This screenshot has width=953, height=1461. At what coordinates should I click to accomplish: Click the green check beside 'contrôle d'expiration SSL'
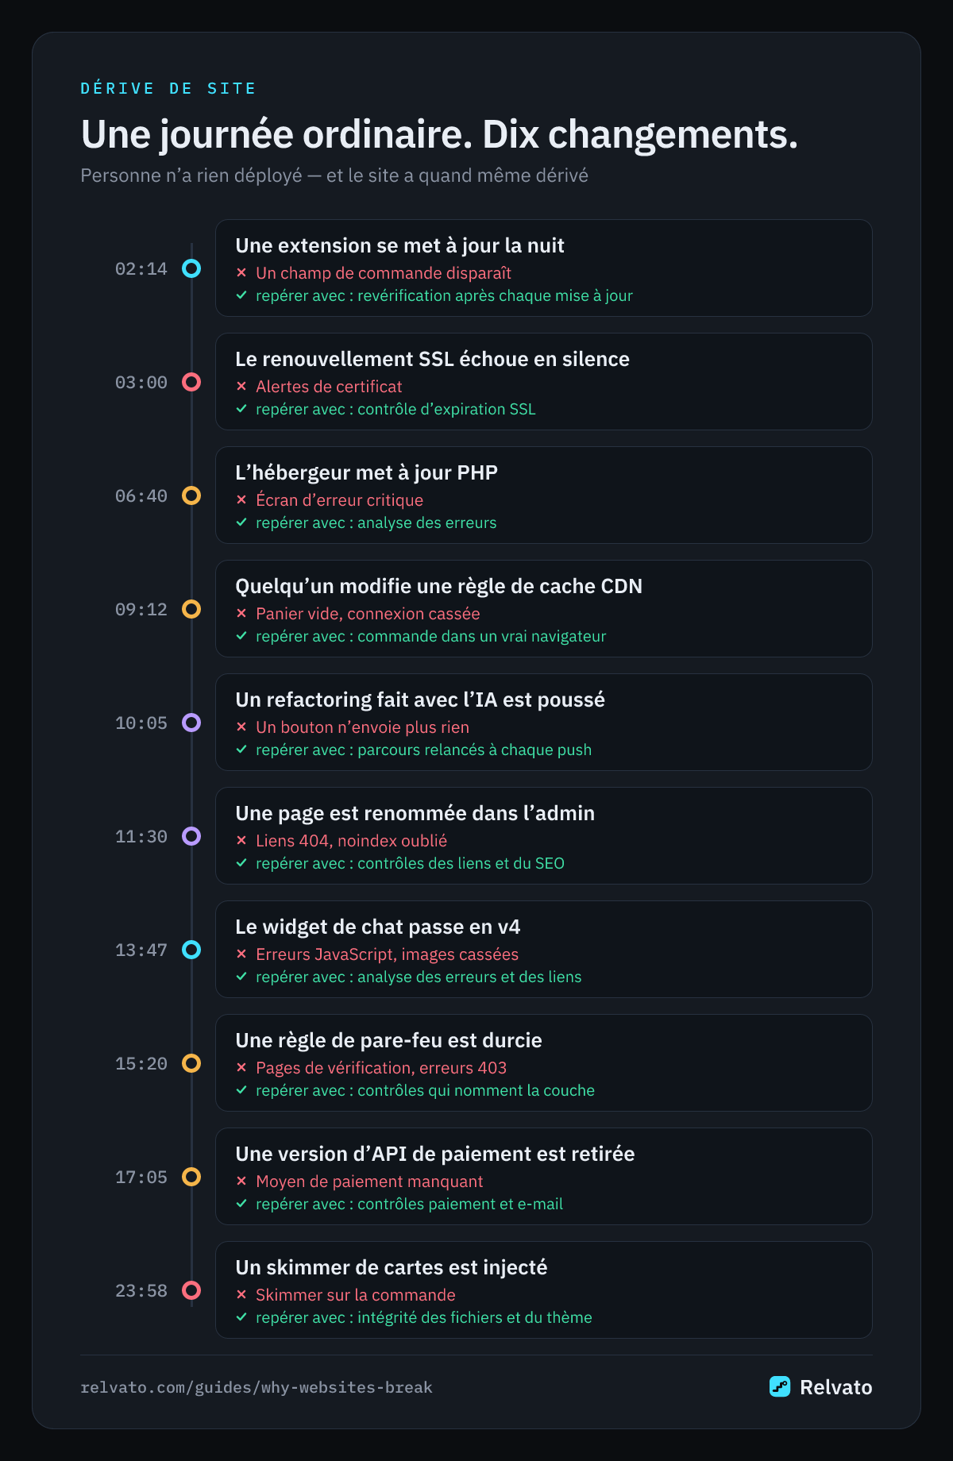click(241, 408)
